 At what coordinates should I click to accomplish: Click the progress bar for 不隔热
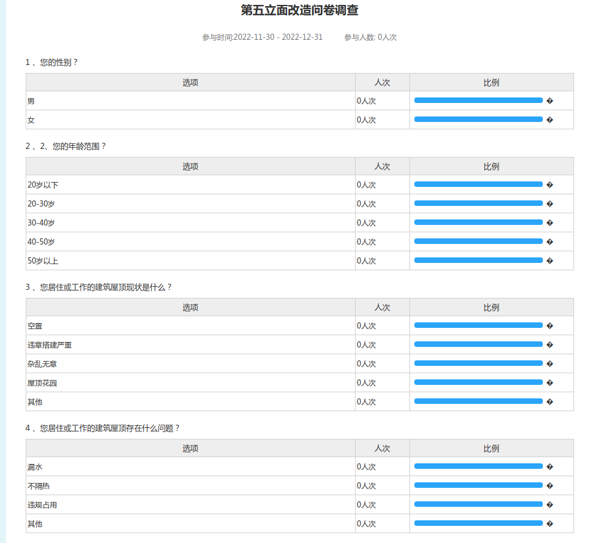point(478,485)
